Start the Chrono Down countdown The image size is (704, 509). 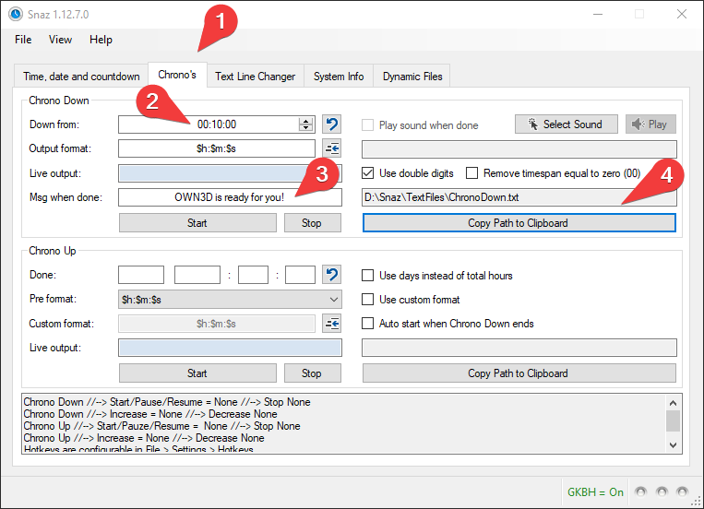(197, 222)
